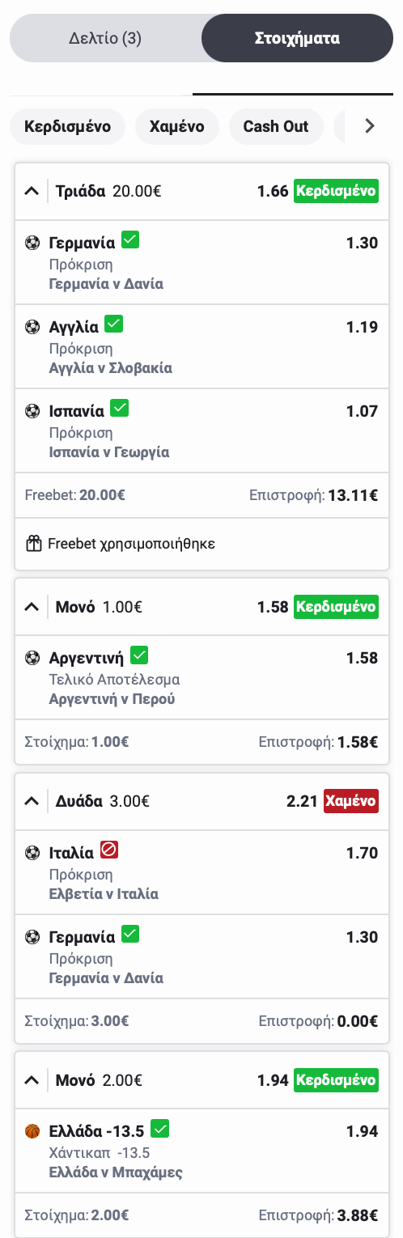The width and height of the screenshot is (403, 1238).
Task: Click the gift icon beside Freebet χρησιμοποιήθηκε
Action: [33, 544]
